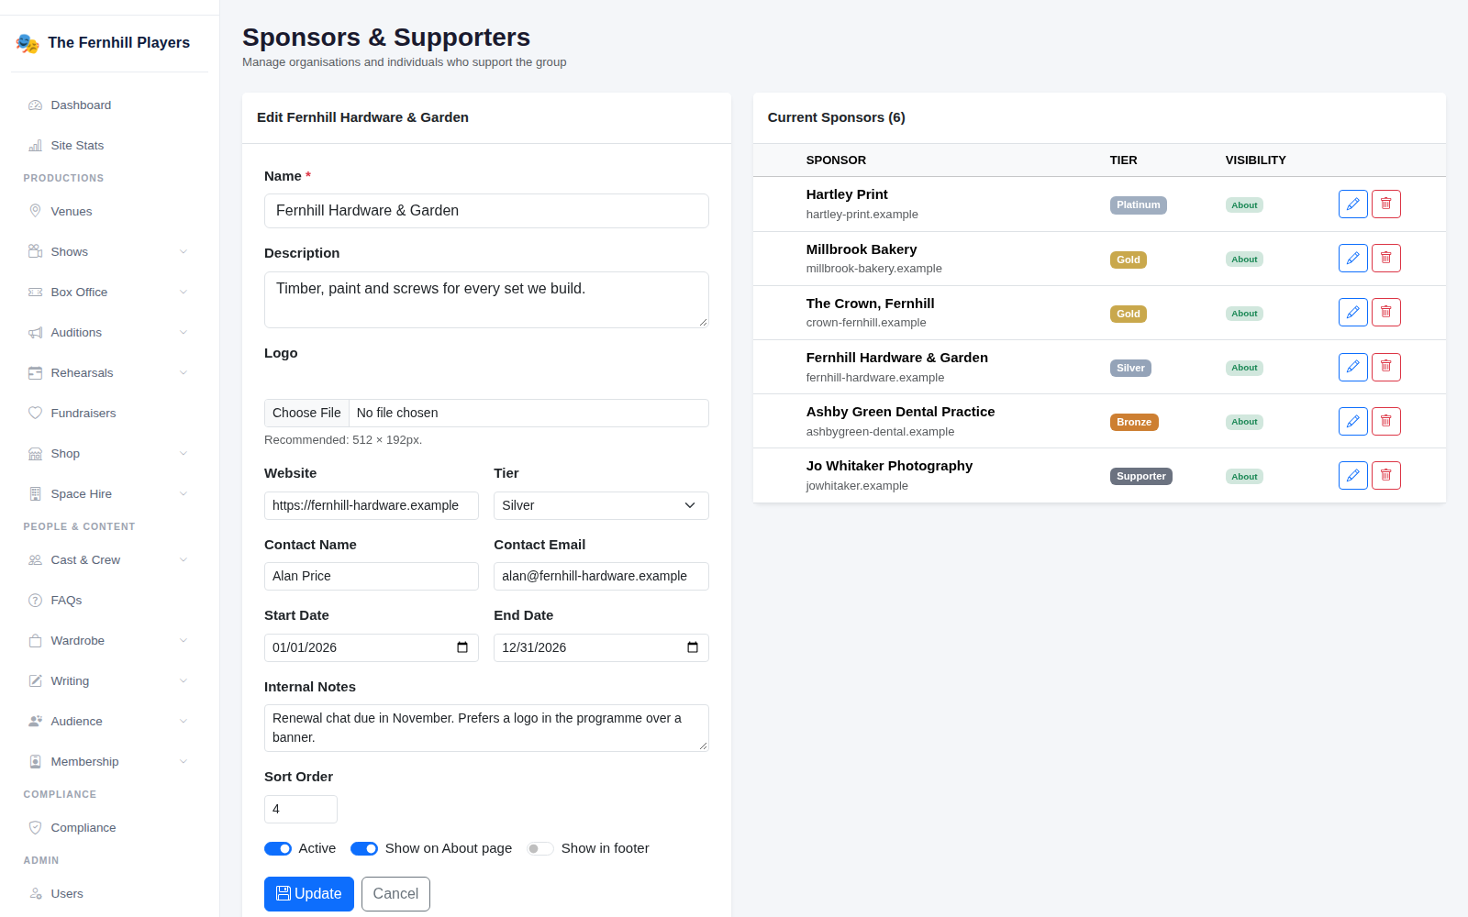Screen dimensions: 1468x917
Task: Open the Compliance page
Action: point(109,827)
